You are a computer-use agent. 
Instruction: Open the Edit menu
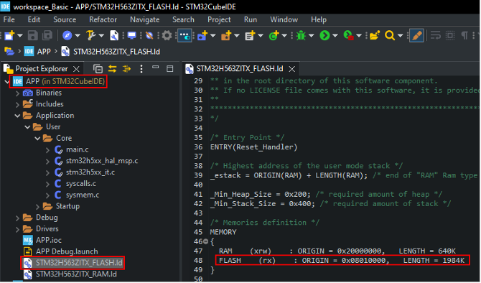point(34,19)
